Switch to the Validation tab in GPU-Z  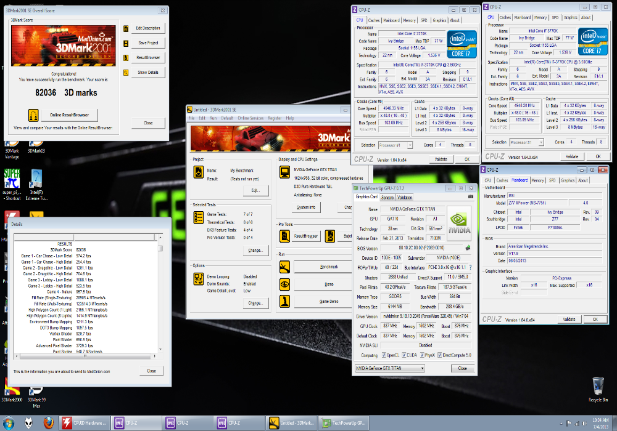[405, 198]
